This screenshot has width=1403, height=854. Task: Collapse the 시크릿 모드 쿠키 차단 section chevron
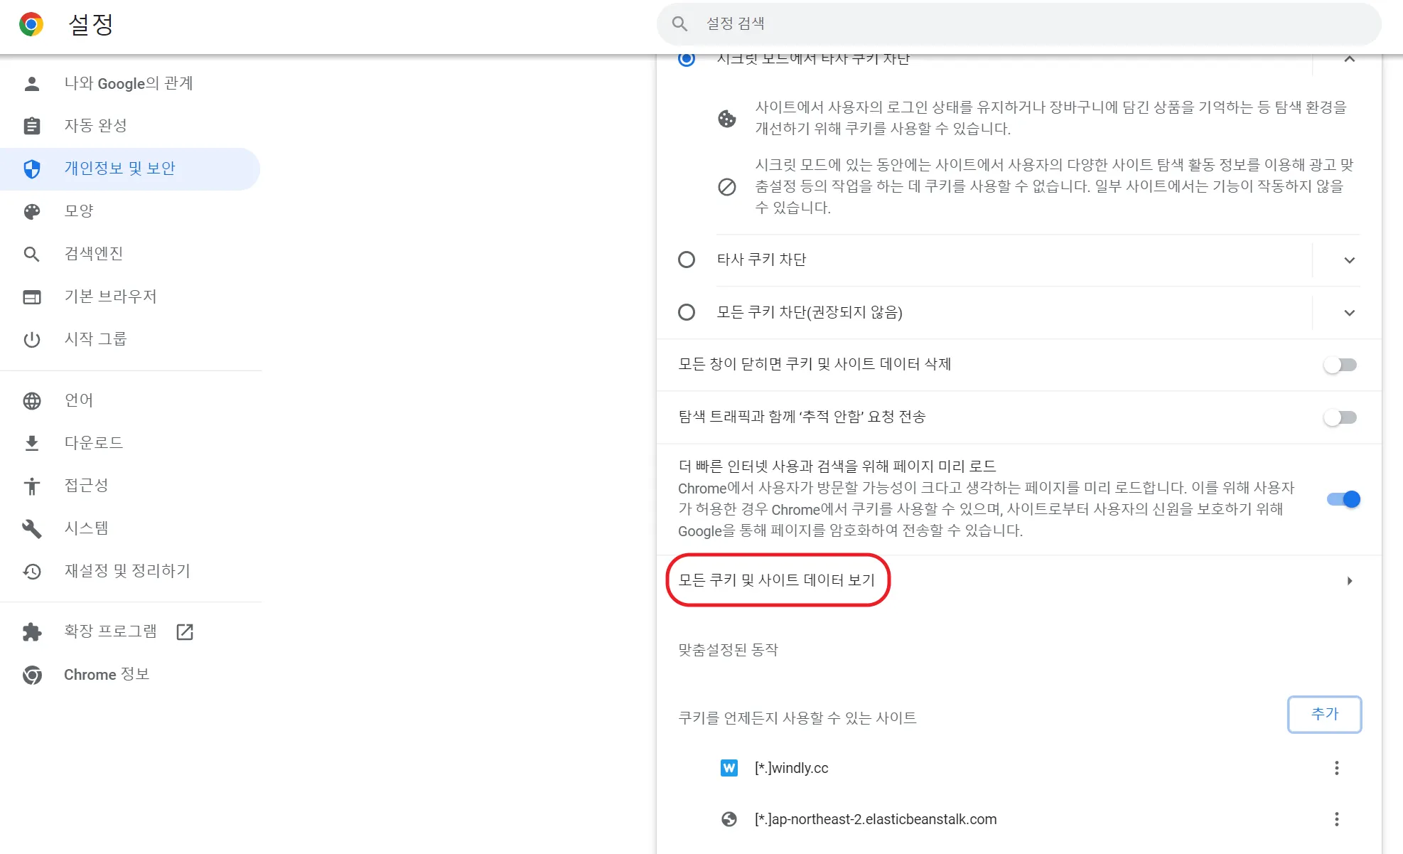[1349, 60]
